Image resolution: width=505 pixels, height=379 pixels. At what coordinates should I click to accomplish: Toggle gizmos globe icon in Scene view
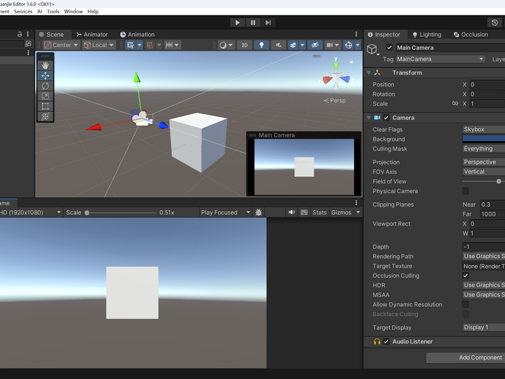click(348, 45)
